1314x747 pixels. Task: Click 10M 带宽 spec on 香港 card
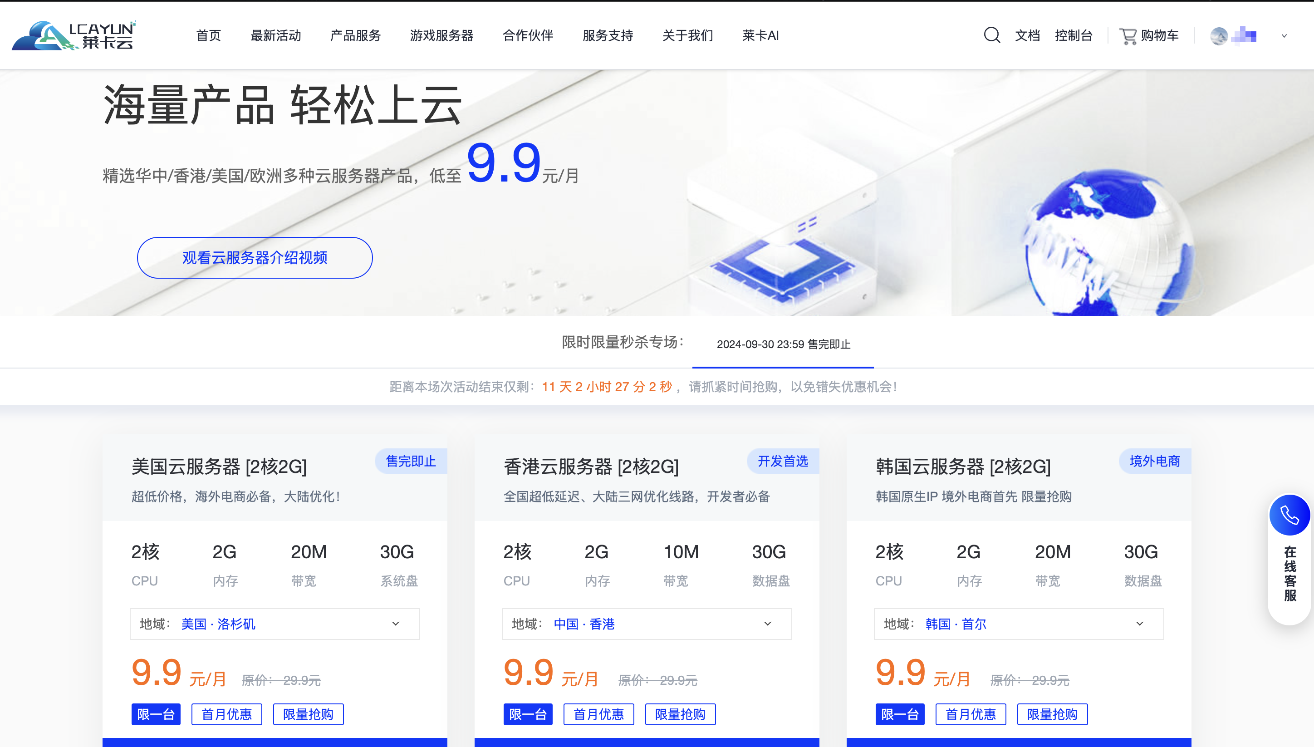pos(681,565)
